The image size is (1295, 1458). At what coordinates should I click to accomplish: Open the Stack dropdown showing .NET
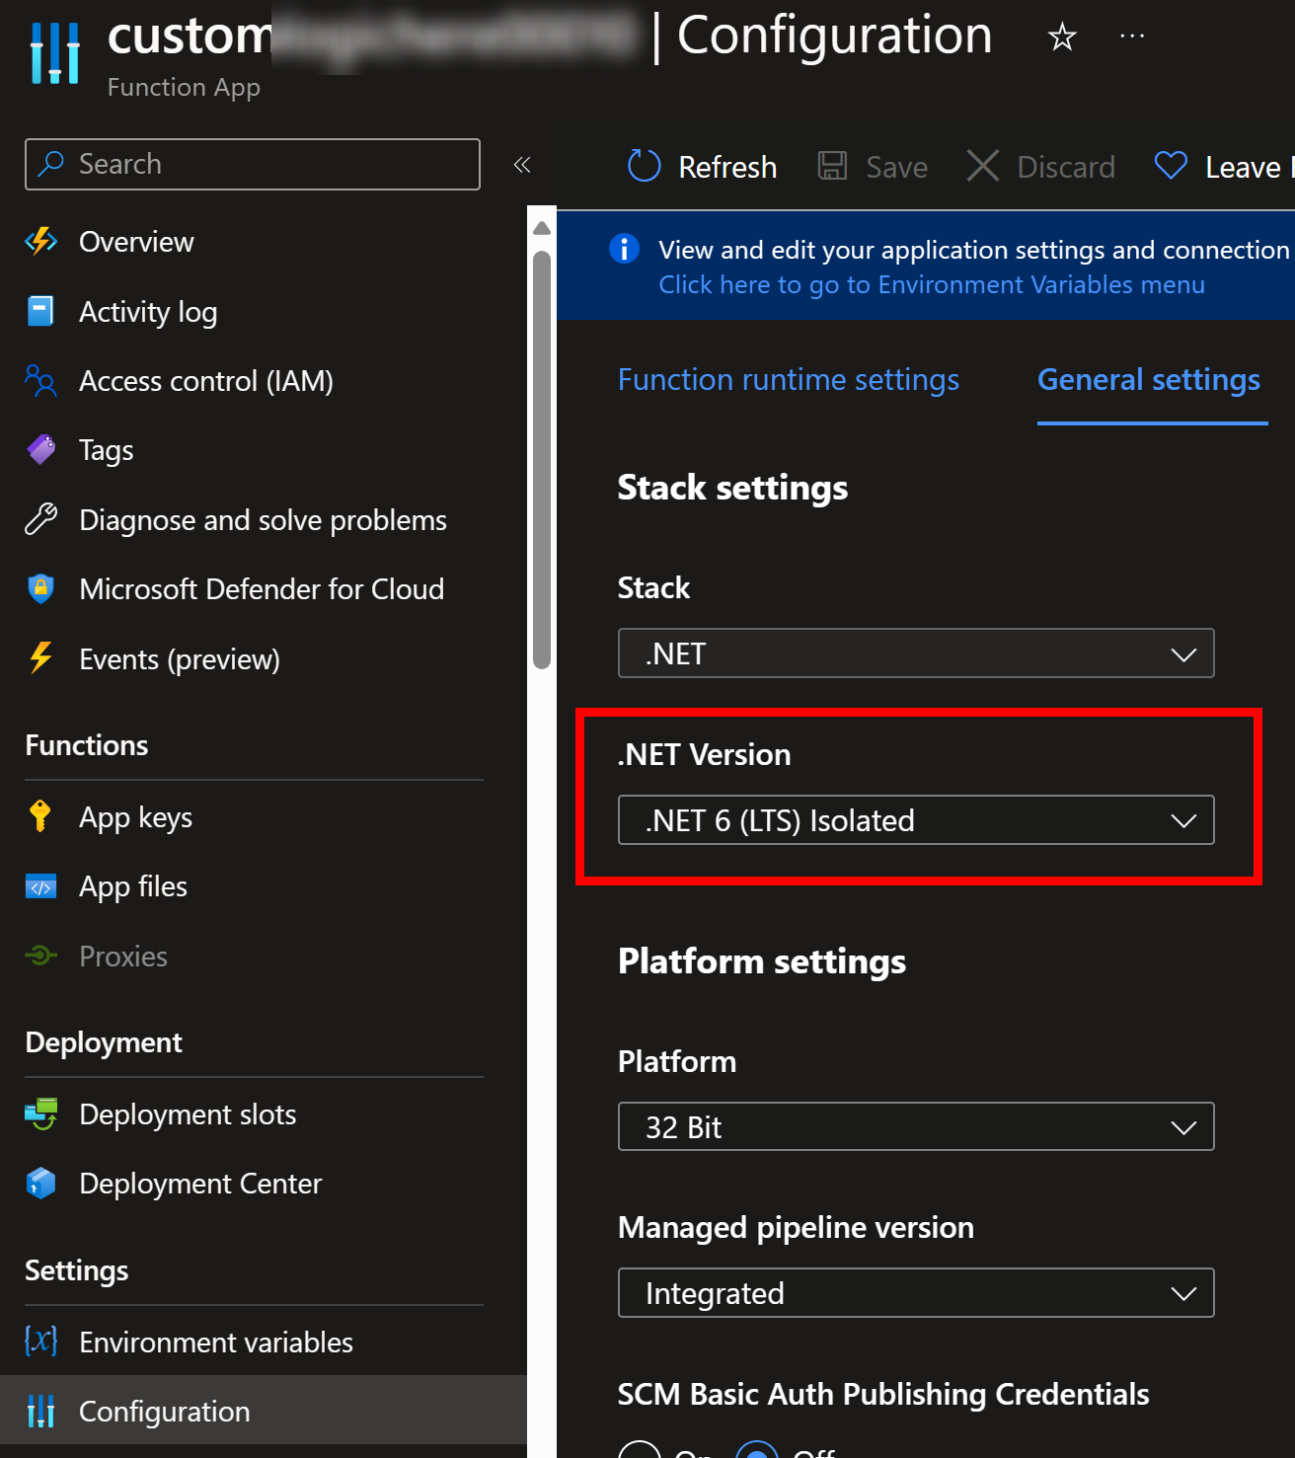(x=916, y=653)
